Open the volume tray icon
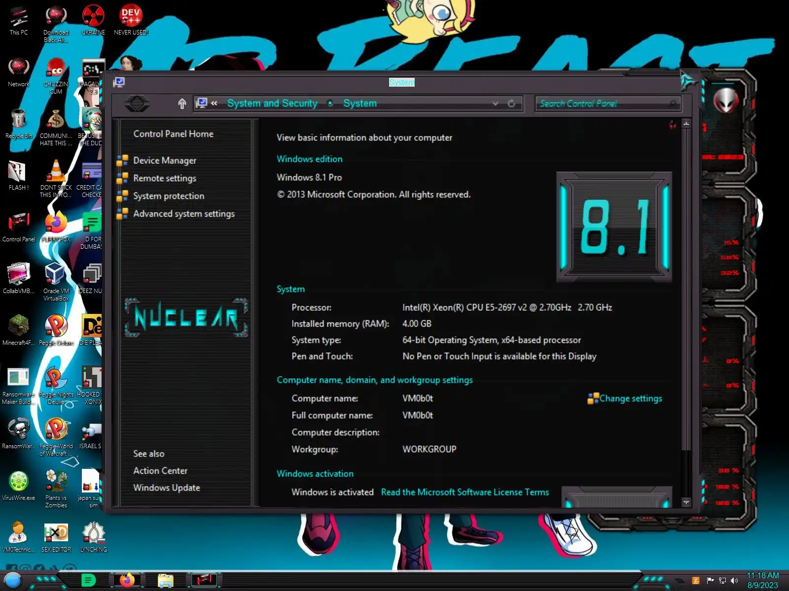Image resolution: width=789 pixels, height=591 pixels. tap(734, 581)
